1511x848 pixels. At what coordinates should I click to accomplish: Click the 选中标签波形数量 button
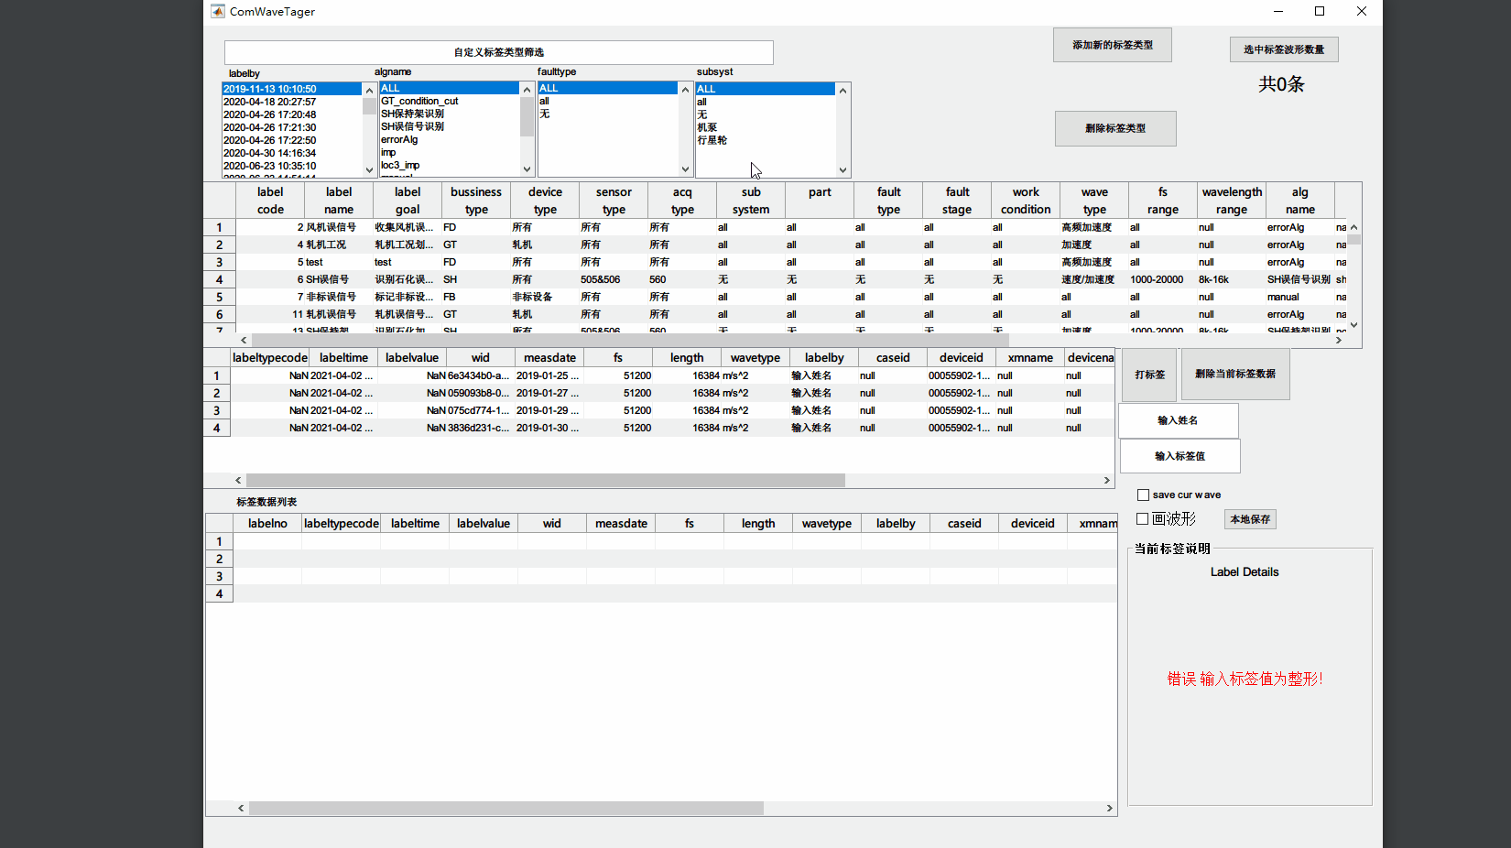pyautogui.click(x=1283, y=49)
